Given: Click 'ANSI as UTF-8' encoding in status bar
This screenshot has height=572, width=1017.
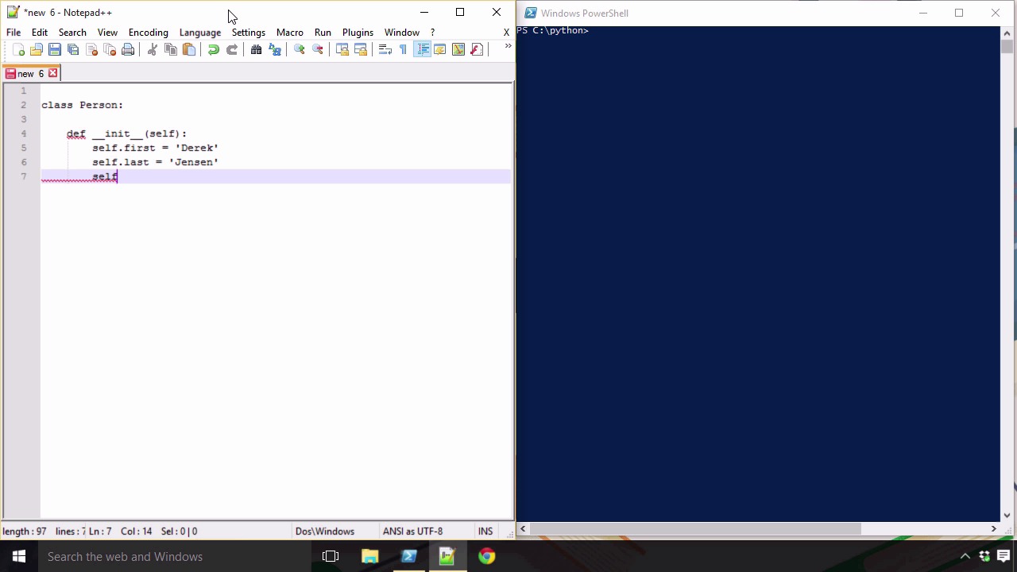Looking at the screenshot, I should [412, 531].
